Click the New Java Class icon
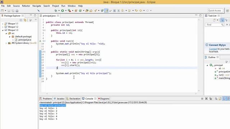This screenshot has height=129, width=230. coord(80,10)
